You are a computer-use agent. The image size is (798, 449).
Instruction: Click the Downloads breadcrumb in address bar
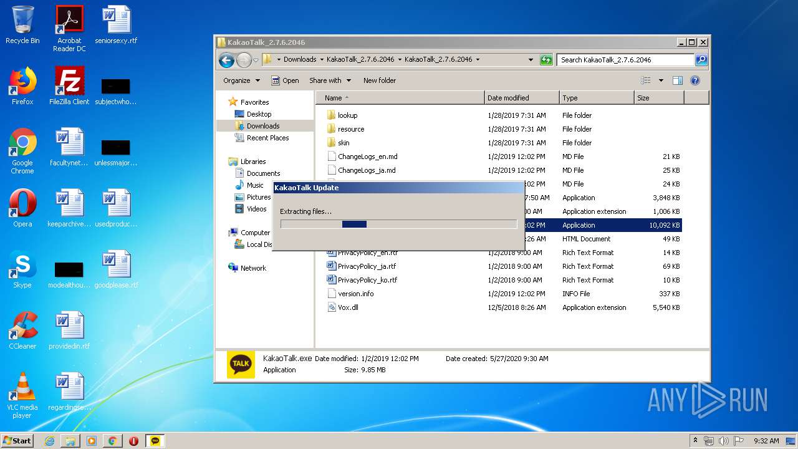(300, 60)
